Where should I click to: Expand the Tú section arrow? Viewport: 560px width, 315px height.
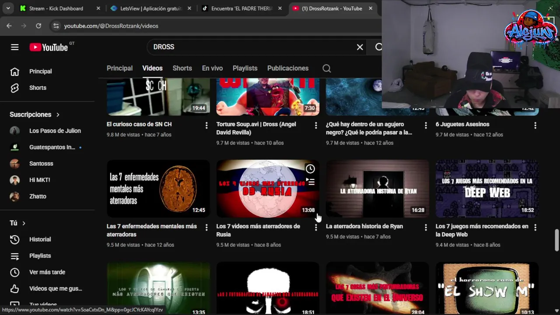click(24, 223)
